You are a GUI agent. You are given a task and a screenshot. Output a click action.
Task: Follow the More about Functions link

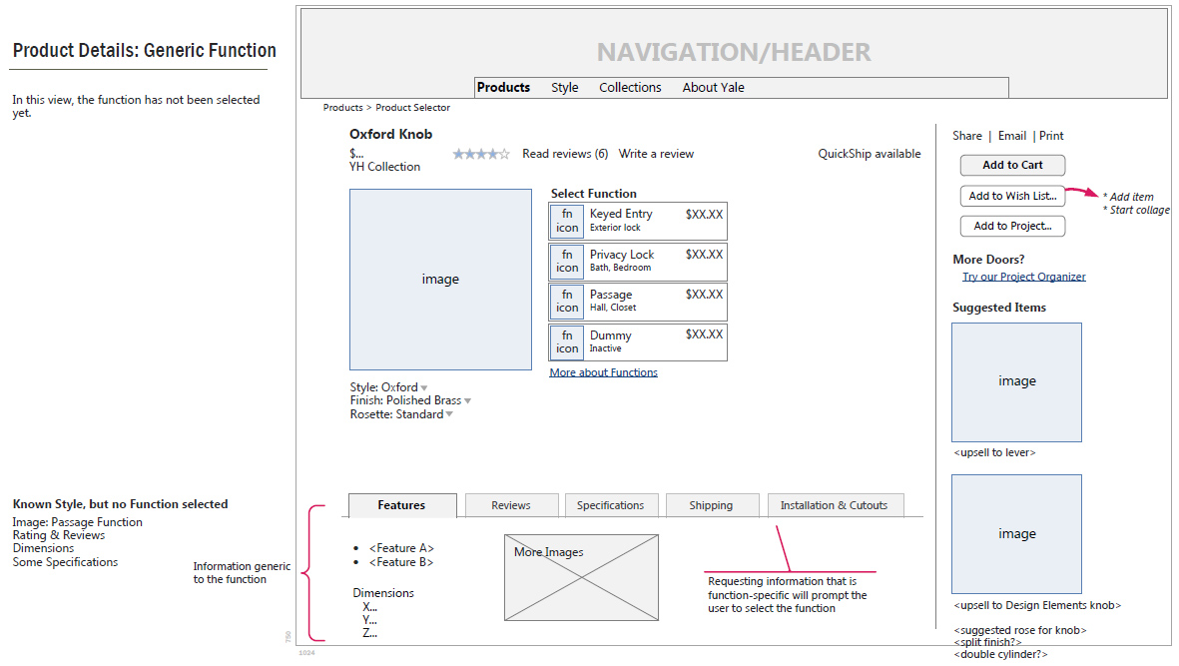[604, 372]
